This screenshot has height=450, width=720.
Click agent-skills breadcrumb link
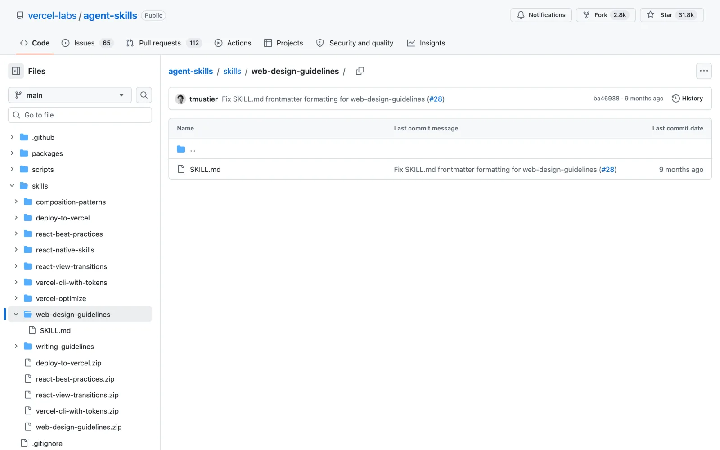(191, 71)
